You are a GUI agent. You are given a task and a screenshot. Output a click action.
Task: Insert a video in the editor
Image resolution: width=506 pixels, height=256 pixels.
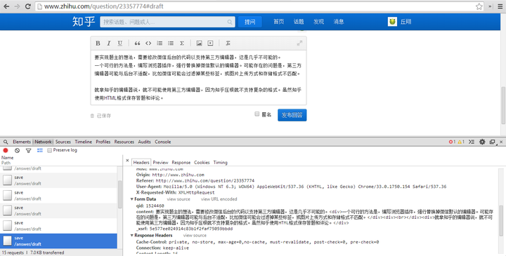coord(210,43)
